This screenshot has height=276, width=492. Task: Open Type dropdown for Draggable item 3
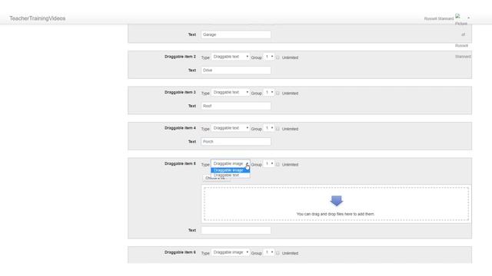[x=231, y=92]
